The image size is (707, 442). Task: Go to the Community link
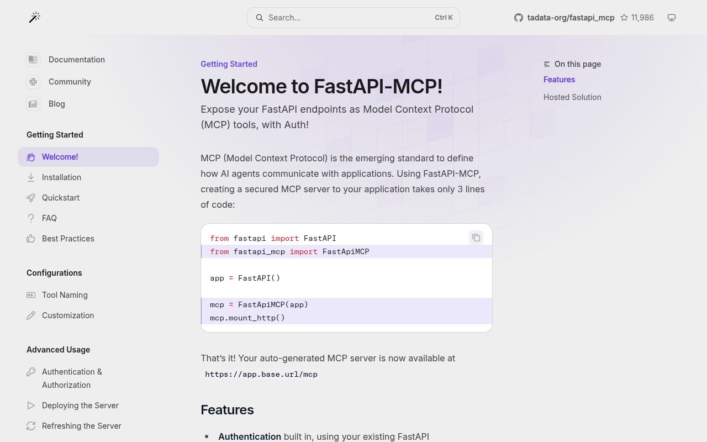pos(70,82)
